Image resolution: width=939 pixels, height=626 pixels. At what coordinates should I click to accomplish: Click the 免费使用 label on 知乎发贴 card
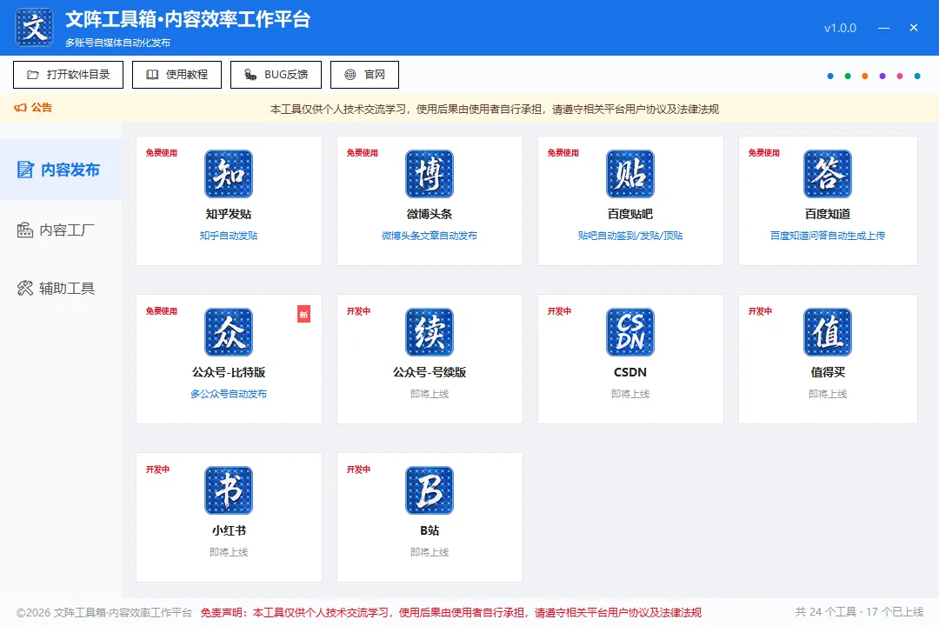pyautogui.click(x=162, y=153)
